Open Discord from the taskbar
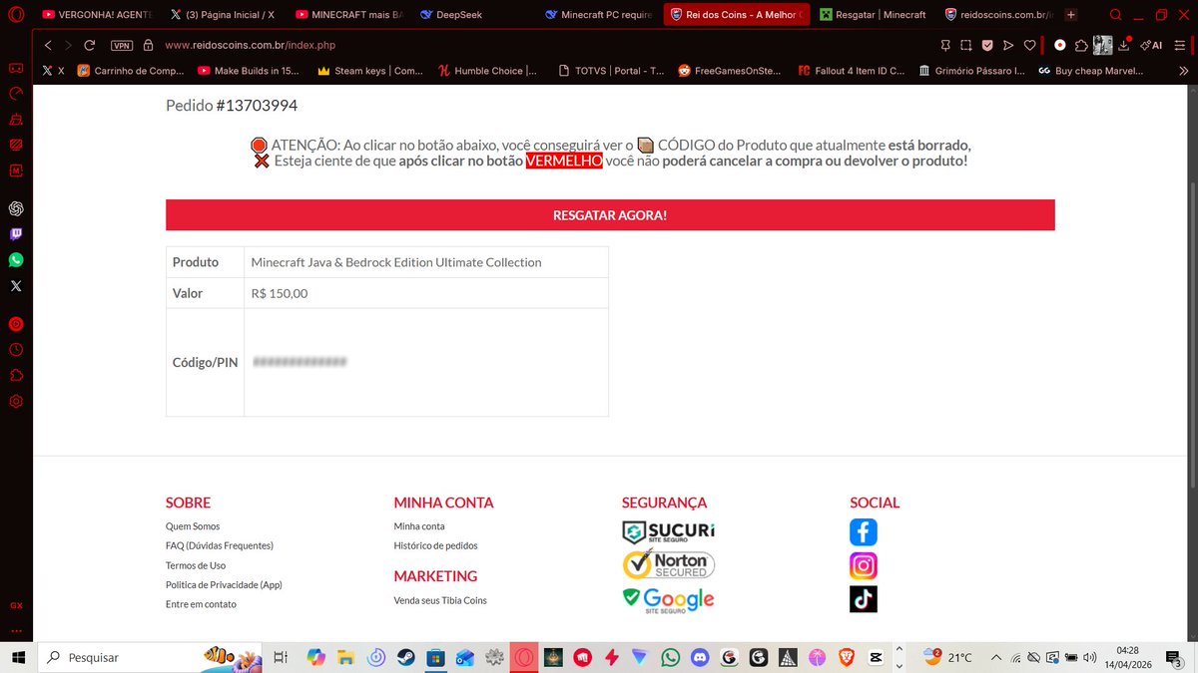The image size is (1198, 673). [700, 657]
